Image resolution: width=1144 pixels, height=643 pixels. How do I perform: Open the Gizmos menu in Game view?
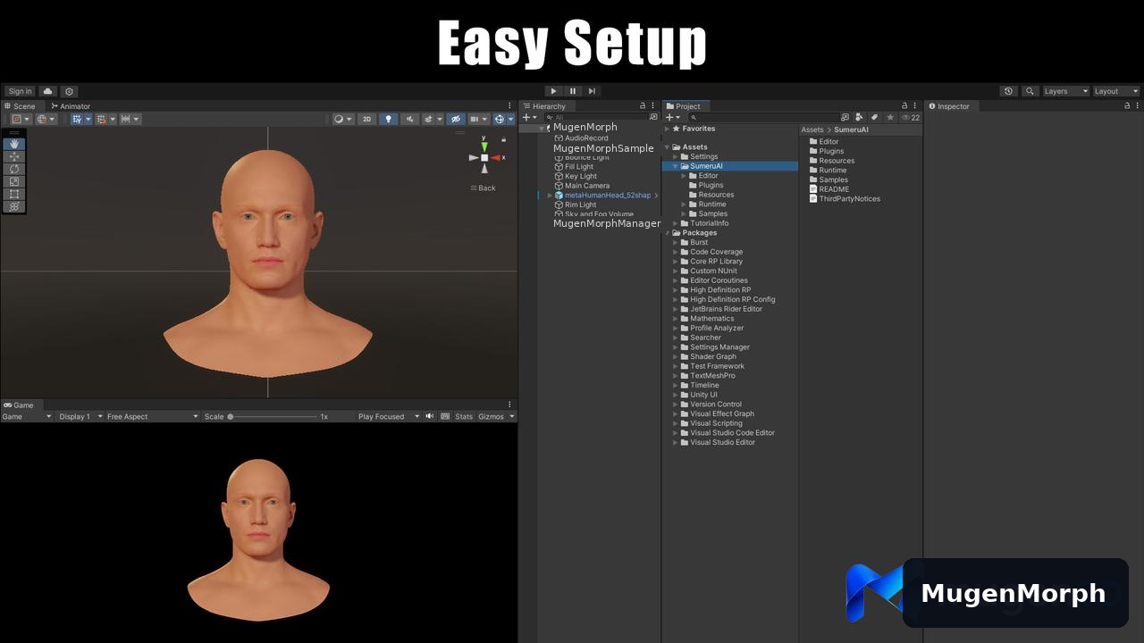point(496,416)
